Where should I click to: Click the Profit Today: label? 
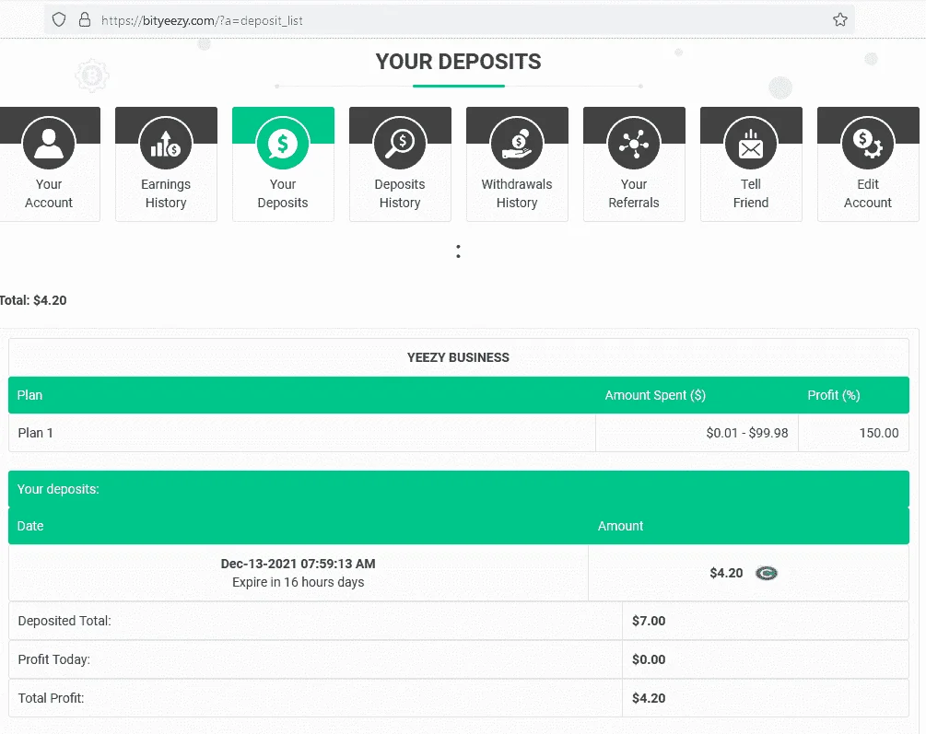53,659
